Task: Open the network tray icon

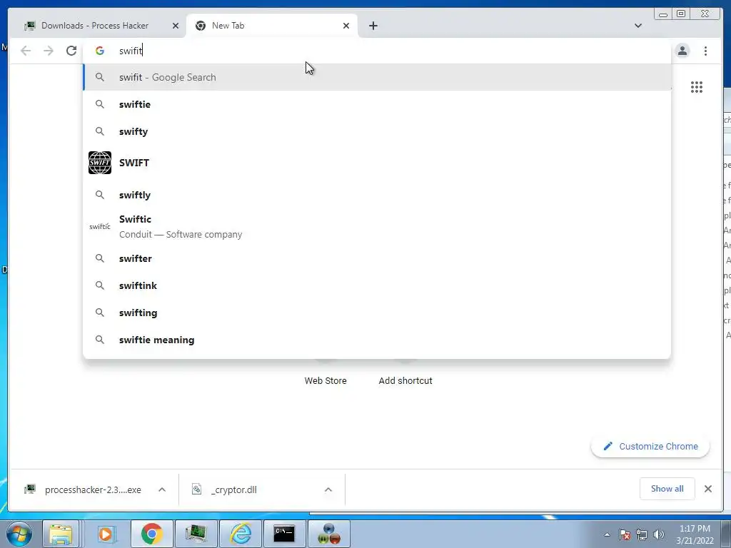Action: click(x=642, y=534)
